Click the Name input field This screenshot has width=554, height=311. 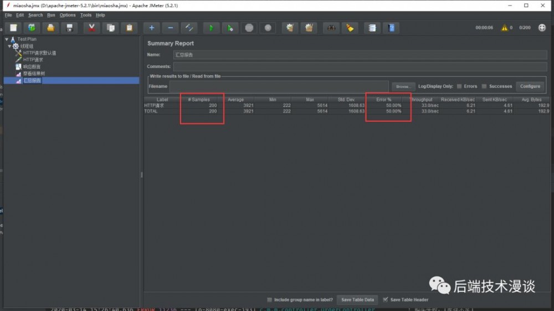(360, 55)
